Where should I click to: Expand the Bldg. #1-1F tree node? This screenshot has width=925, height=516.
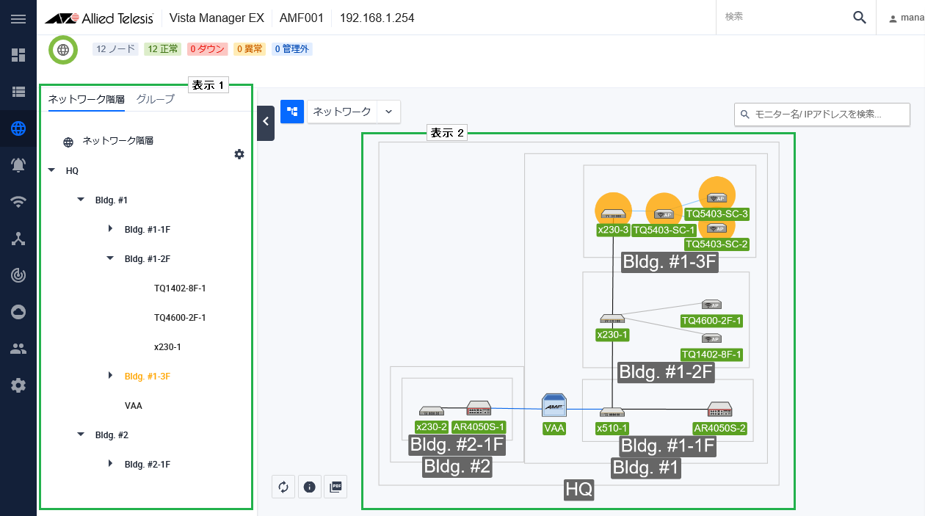110,229
